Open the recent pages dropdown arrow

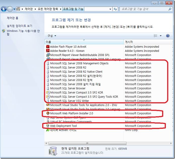point(14,9)
